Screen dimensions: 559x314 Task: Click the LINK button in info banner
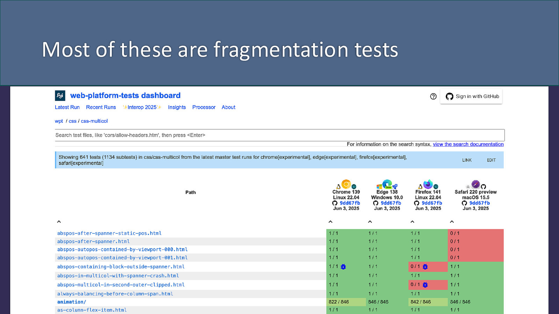[x=467, y=160]
